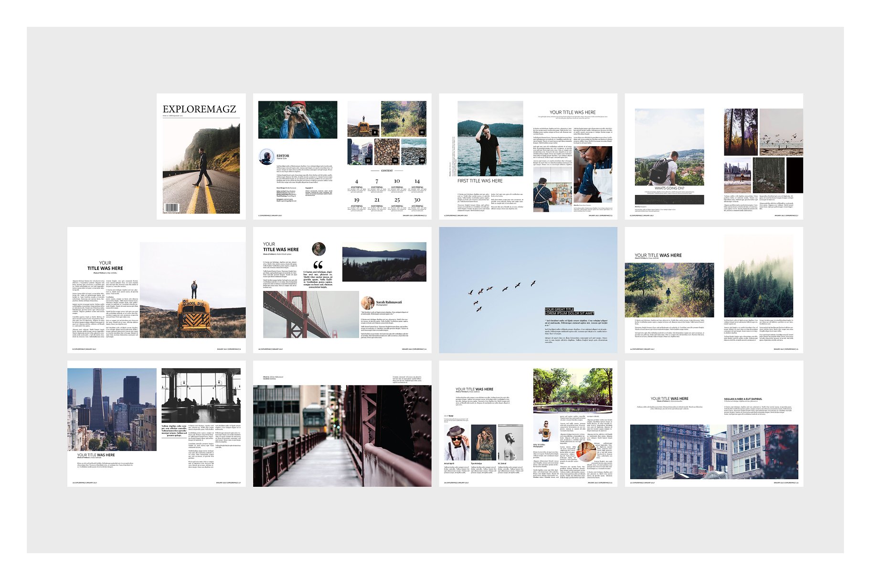Image resolution: width=869 pixels, height=580 pixels.
Task: Click the CONTENT section heading
Action: pos(387,171)
